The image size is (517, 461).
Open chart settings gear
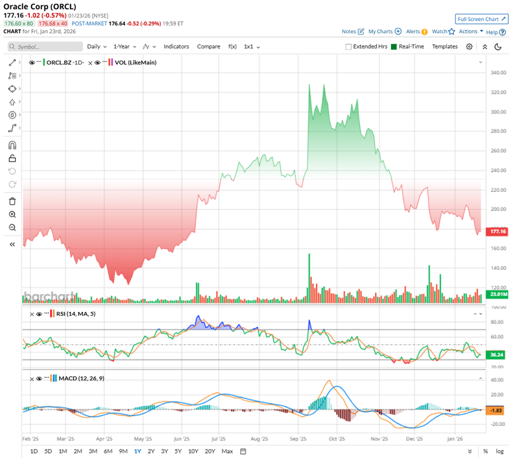469,47
